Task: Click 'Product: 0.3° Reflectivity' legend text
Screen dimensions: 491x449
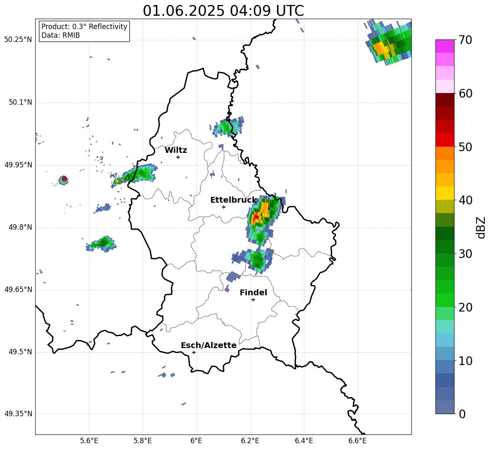Action: 84,27
